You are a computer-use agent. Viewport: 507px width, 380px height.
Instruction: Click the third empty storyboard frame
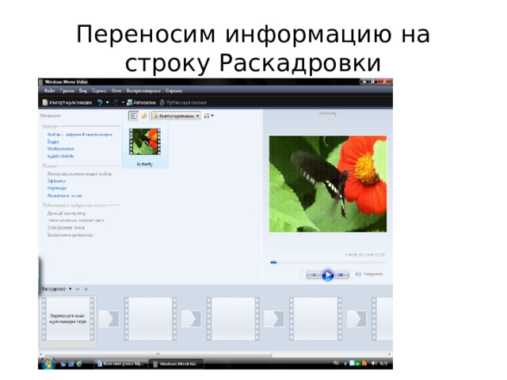(233, 318)
